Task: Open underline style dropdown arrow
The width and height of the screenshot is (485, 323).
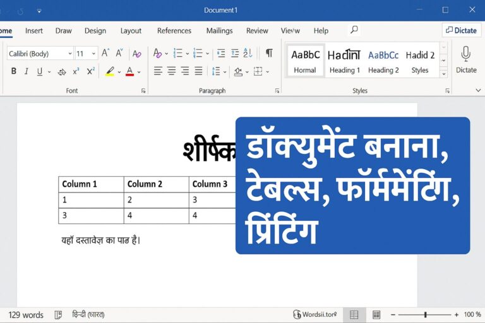Action: [x=49, y=72]
